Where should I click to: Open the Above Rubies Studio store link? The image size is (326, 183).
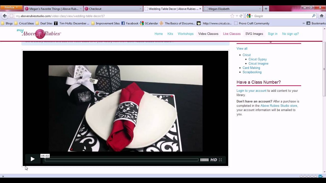coord(279,106)
